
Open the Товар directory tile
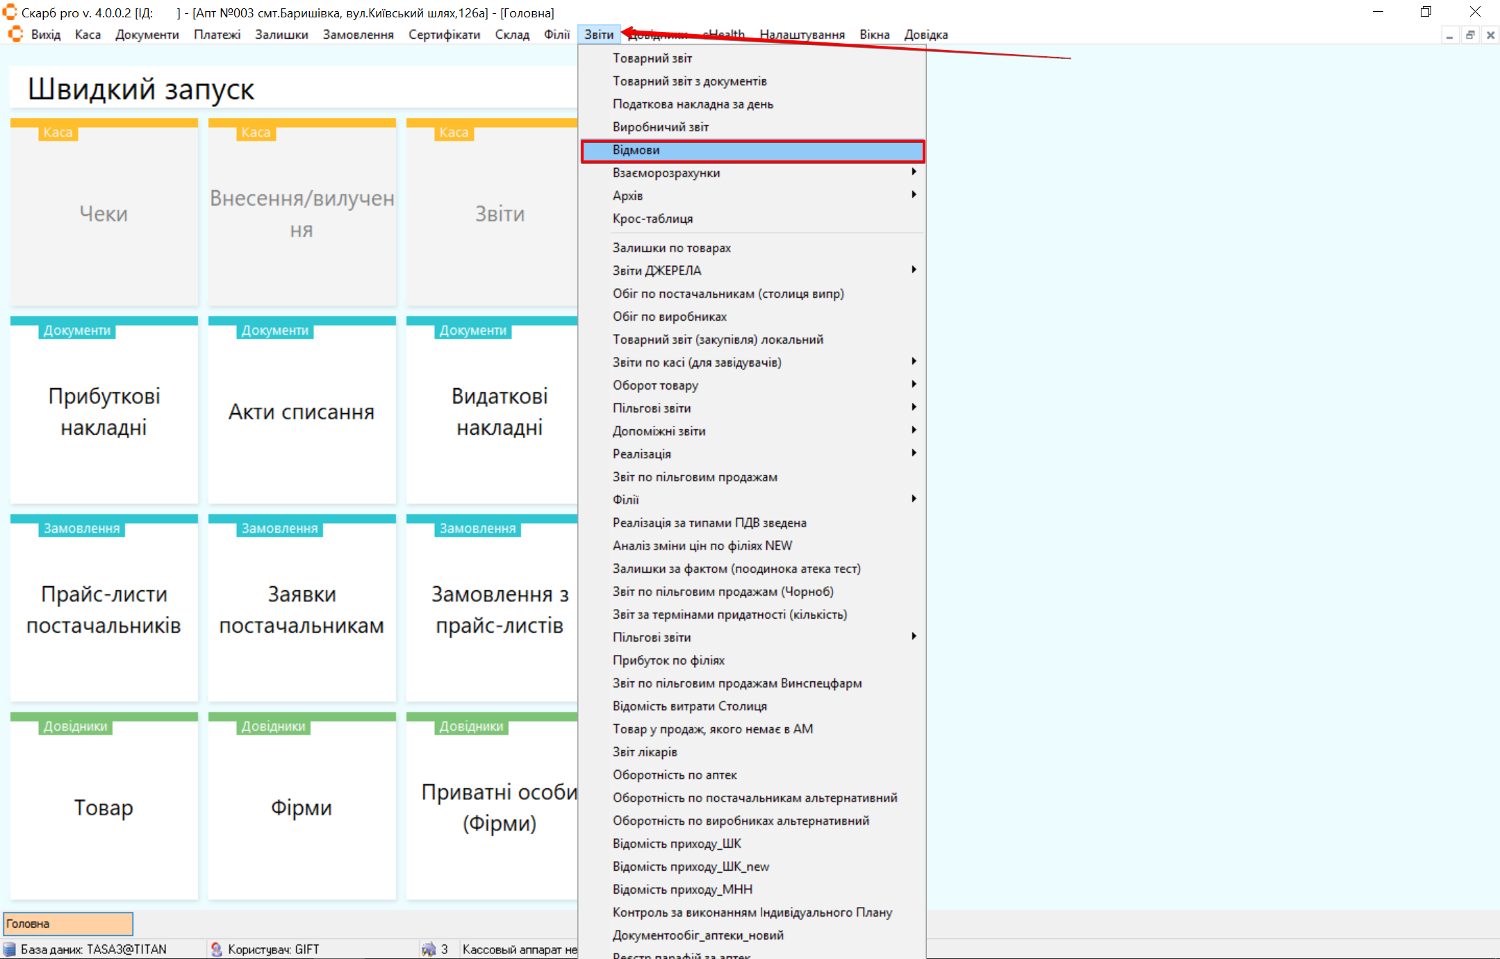[x=104, y=807]
